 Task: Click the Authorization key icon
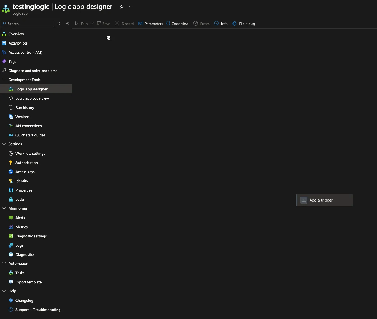coord(11,163)
